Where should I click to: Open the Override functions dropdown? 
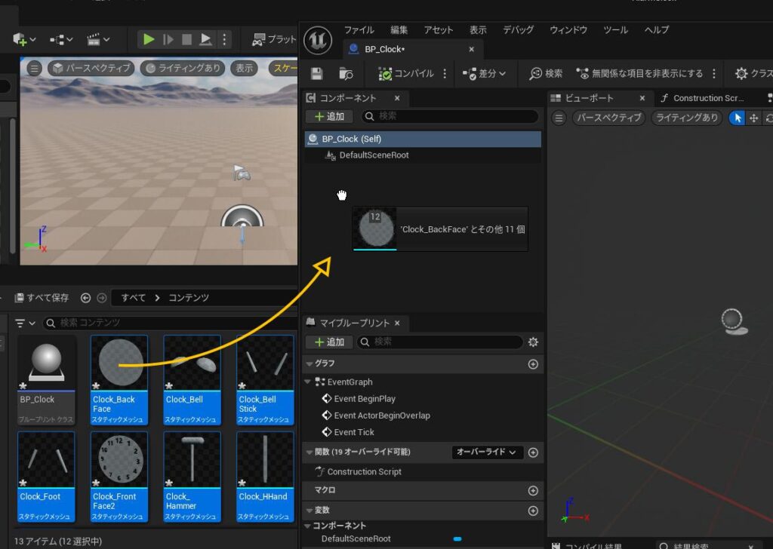[488, 452]
